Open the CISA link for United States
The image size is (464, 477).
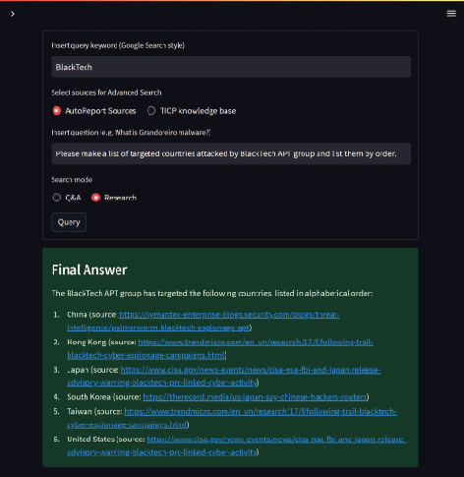pyautogui.click(x=236, y=446)
